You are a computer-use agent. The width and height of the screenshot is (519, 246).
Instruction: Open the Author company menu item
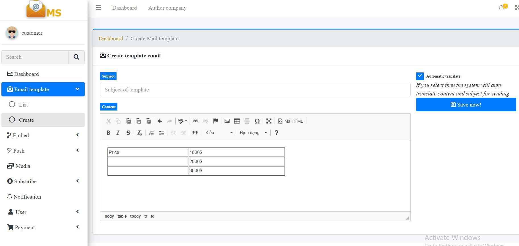[167, 8]
